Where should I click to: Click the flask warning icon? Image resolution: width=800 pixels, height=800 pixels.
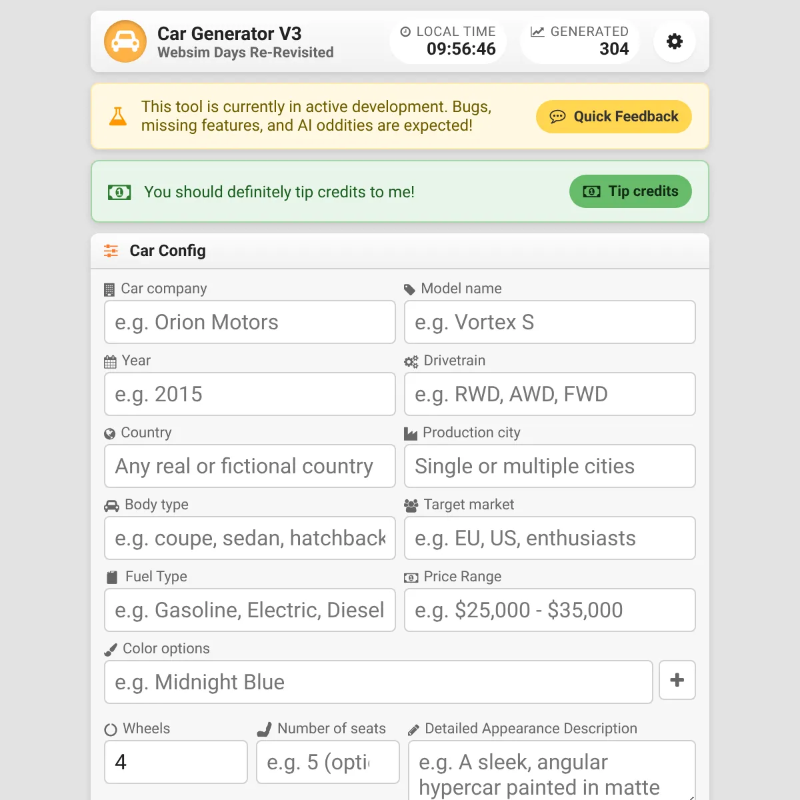pos(118,117)
